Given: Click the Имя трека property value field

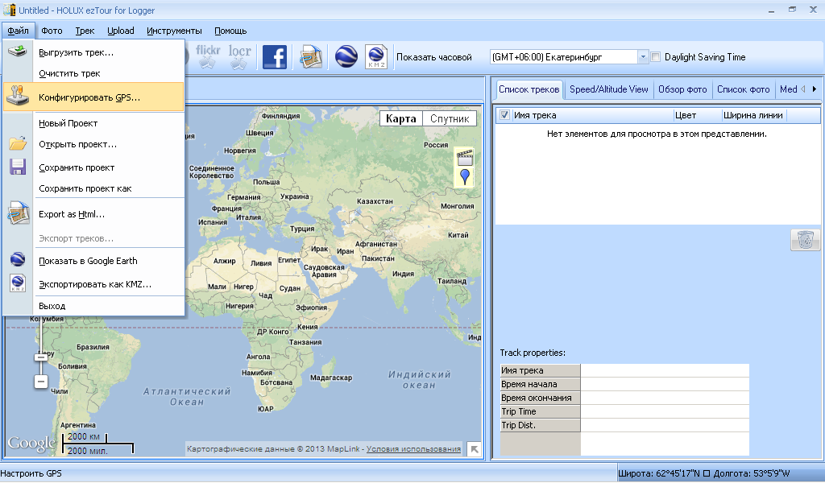Looking at the screenshot, I should tap(665, 370).
